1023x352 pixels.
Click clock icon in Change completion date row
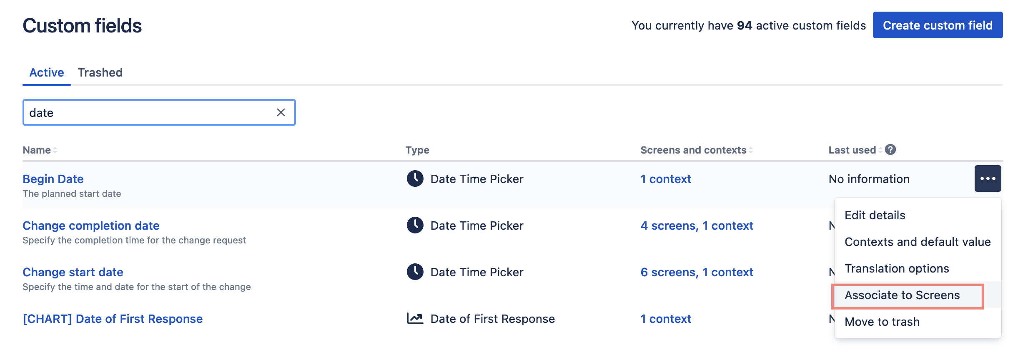coord(415,226)
